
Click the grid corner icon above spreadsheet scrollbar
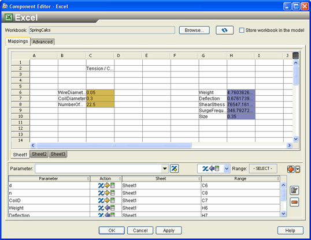click(295, 55)
